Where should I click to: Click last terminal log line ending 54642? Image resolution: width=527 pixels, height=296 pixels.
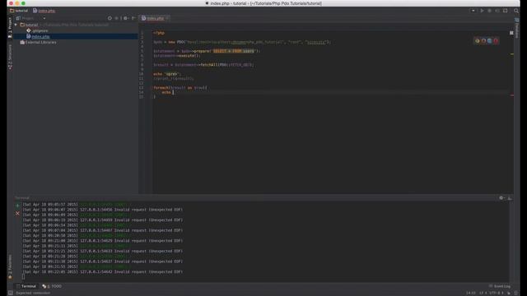coord(102,272)
